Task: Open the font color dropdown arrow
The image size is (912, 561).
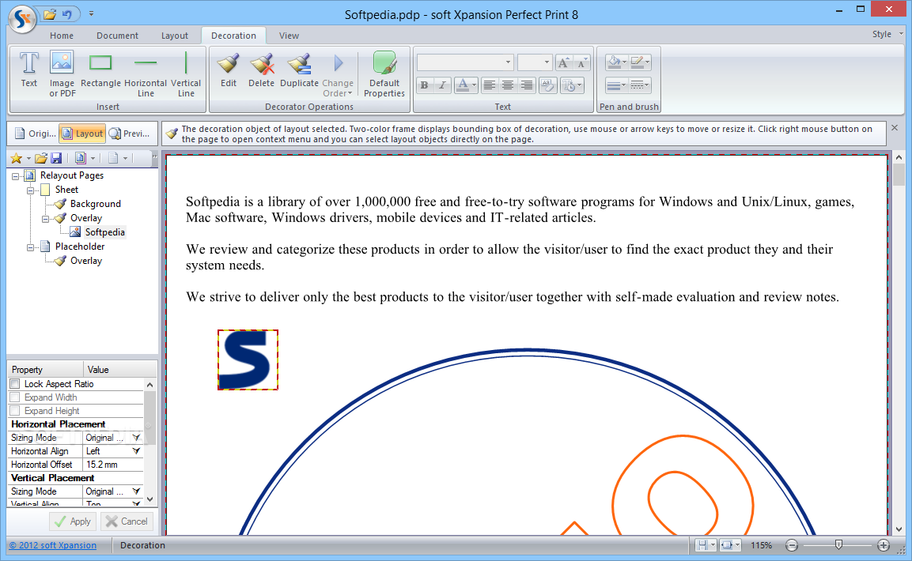Action: coord(474,85)
